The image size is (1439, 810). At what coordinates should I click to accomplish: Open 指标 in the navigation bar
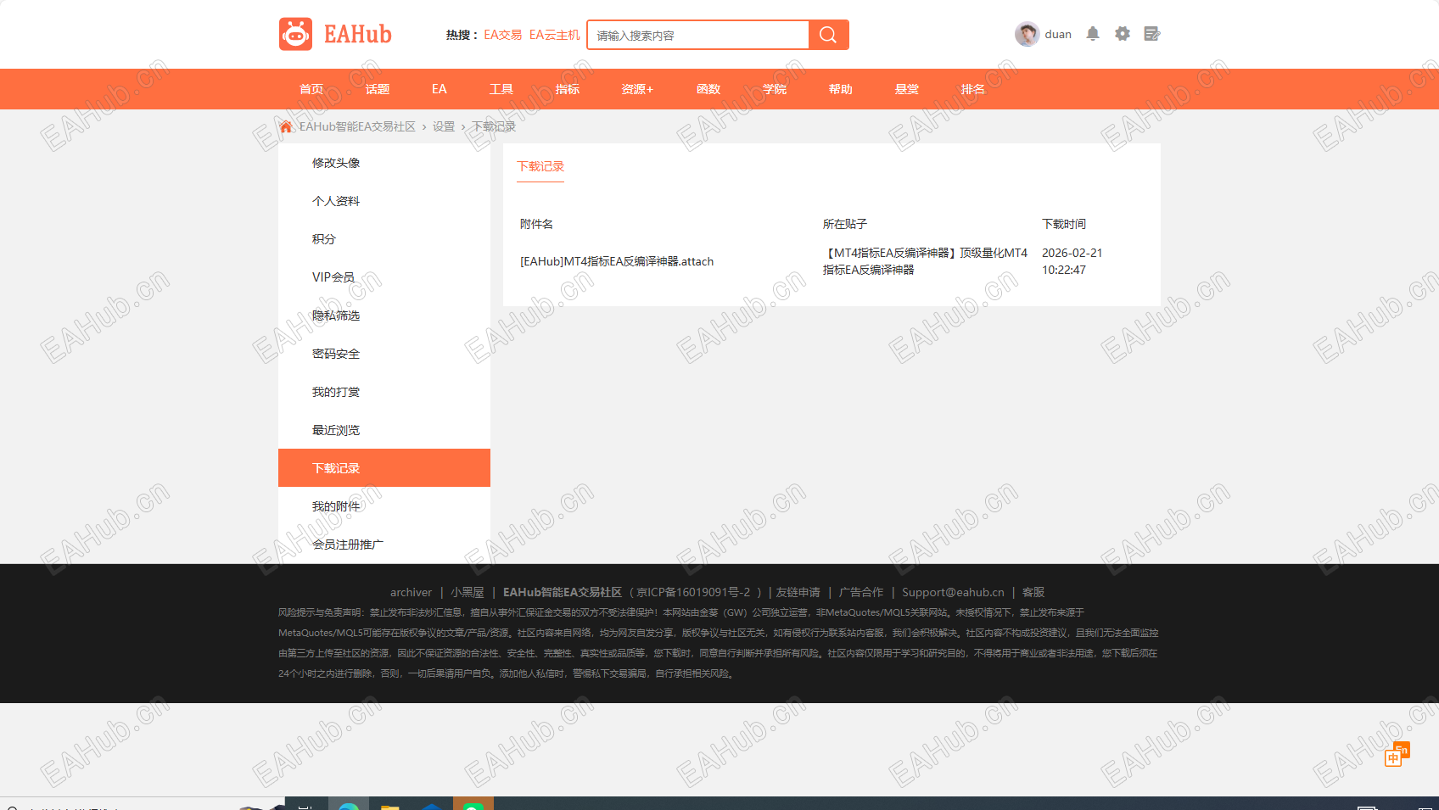click(x=568, y=89)
